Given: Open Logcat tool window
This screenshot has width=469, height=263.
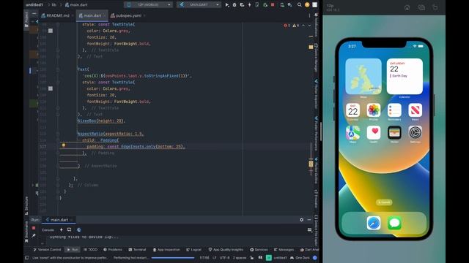Looking at the screenshot, I should [193, 250].
